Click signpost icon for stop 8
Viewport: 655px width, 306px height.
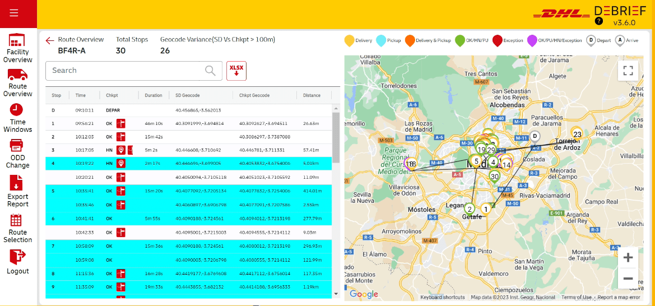click(x=120, y=273)
